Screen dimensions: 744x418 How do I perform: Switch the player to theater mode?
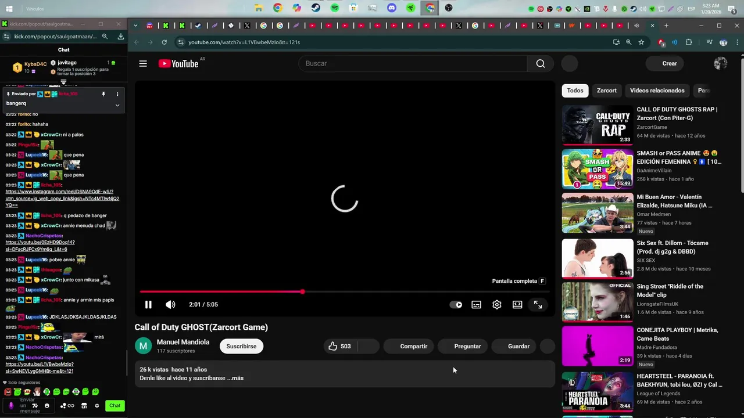[x=517, y=305]
